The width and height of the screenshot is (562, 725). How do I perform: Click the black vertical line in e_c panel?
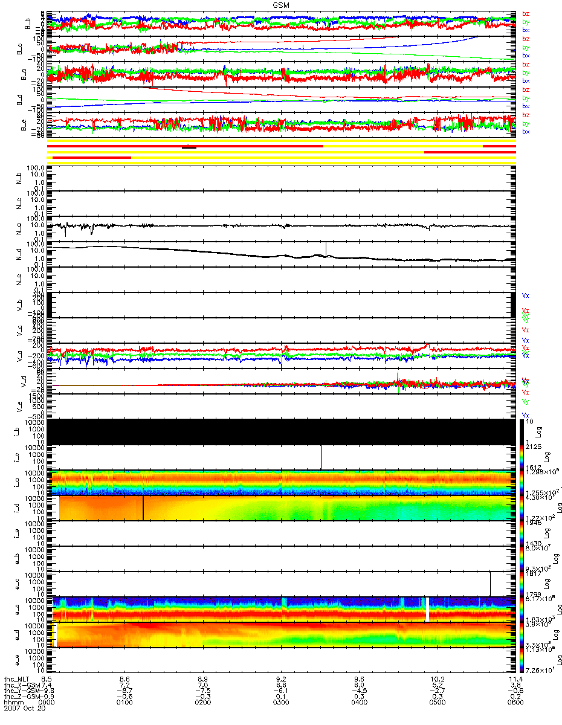[490, 584]
